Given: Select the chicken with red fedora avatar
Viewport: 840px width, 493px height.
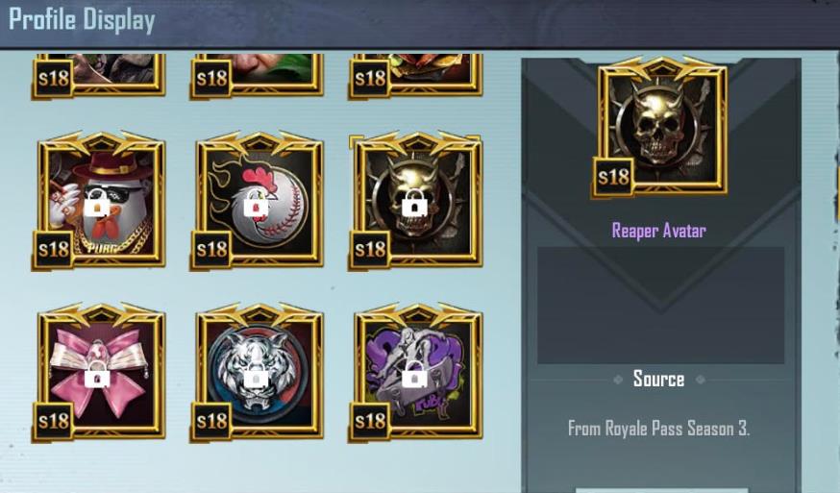Looking at the screenshot, I should (99, 202).
